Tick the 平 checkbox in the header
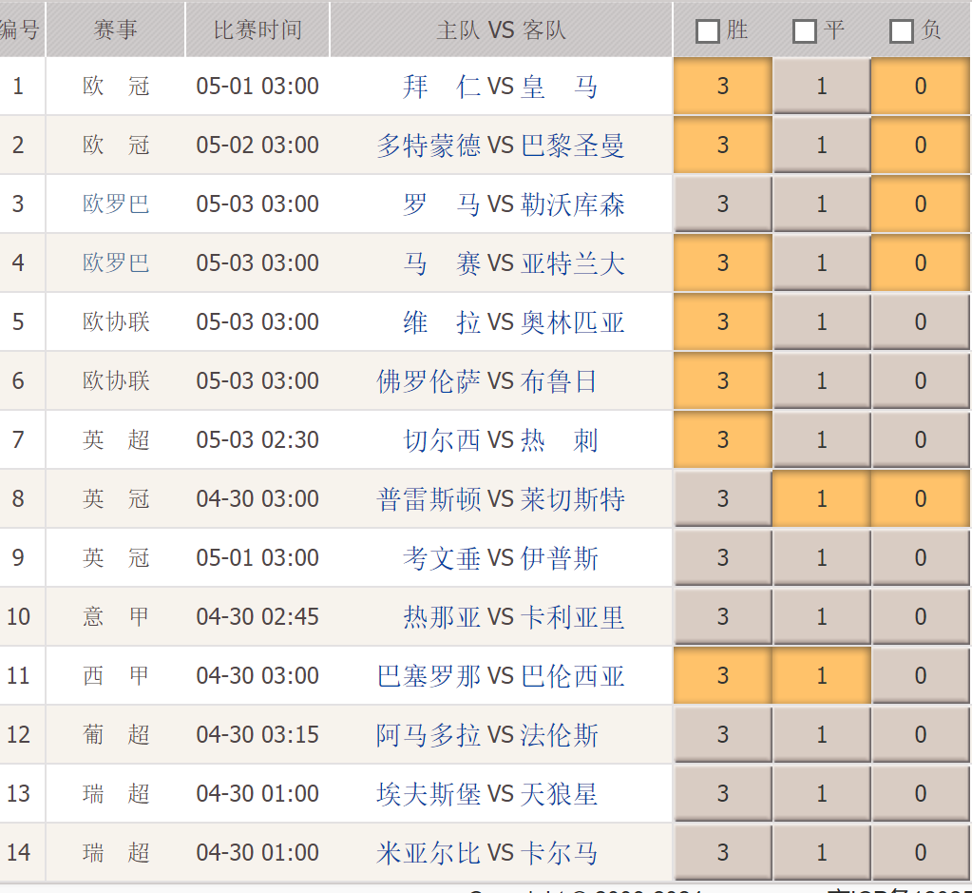 (805, 31)
